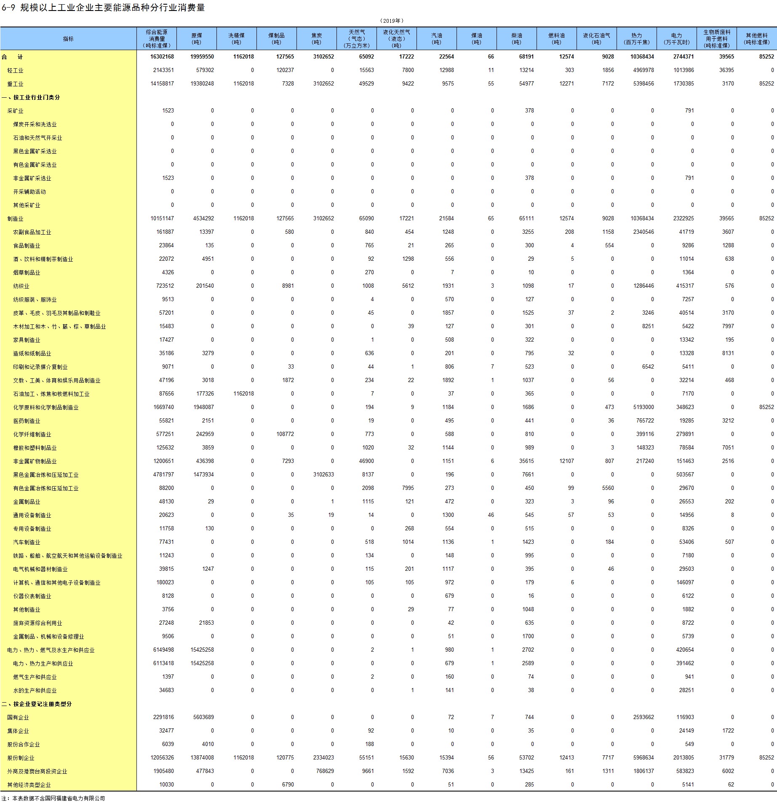777x805 pixels.
Task: Click 二、按企业登记注册类型分 section heading
Action: click(37, 704)
